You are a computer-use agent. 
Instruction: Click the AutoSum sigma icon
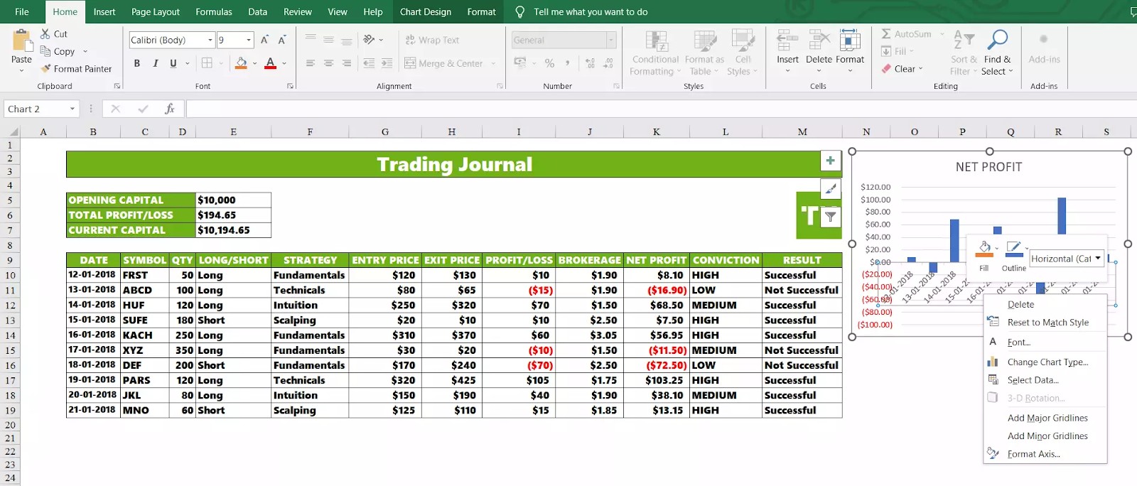coord(886,33)
